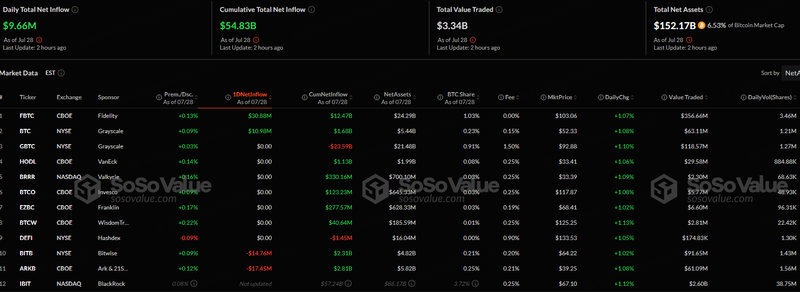Viewport: 800px width, 292px height.
Task: Click the 1.50% fee for GBTC
Action: click(511, 146)
